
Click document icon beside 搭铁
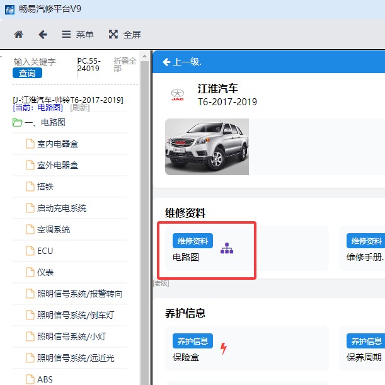coord(30,187)
